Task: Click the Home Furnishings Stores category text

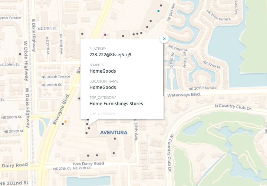Action: coord(116,104)
